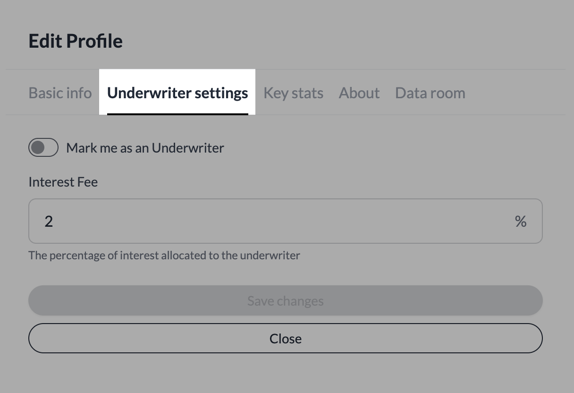Click the word "Underwriter" in the switch label

pos(188,148)
